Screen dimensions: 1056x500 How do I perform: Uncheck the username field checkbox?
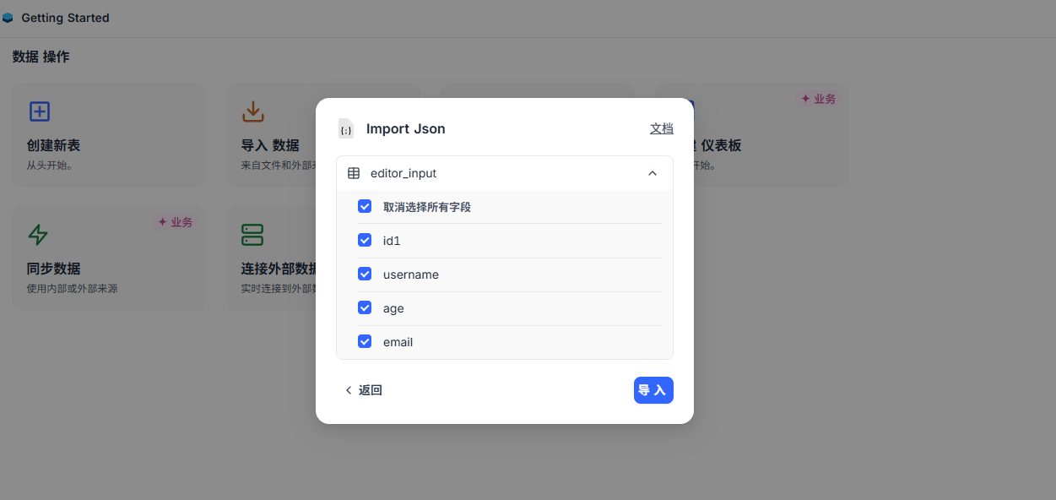(x=365, y=274)
